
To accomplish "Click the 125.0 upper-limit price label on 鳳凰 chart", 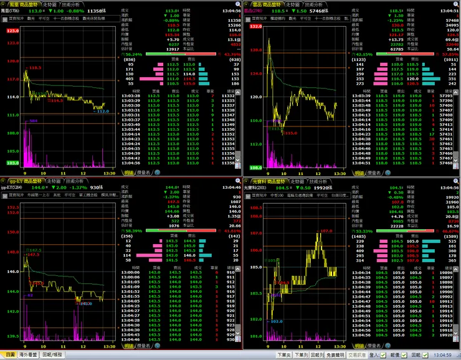I will coord(12,31).
